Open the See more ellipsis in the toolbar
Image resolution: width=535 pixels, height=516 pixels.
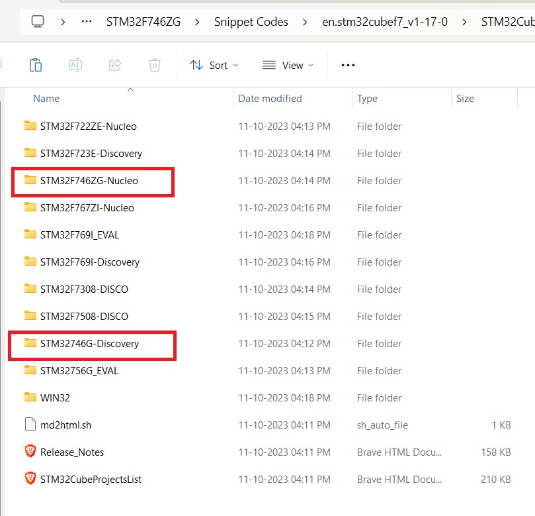click(347, 64)
